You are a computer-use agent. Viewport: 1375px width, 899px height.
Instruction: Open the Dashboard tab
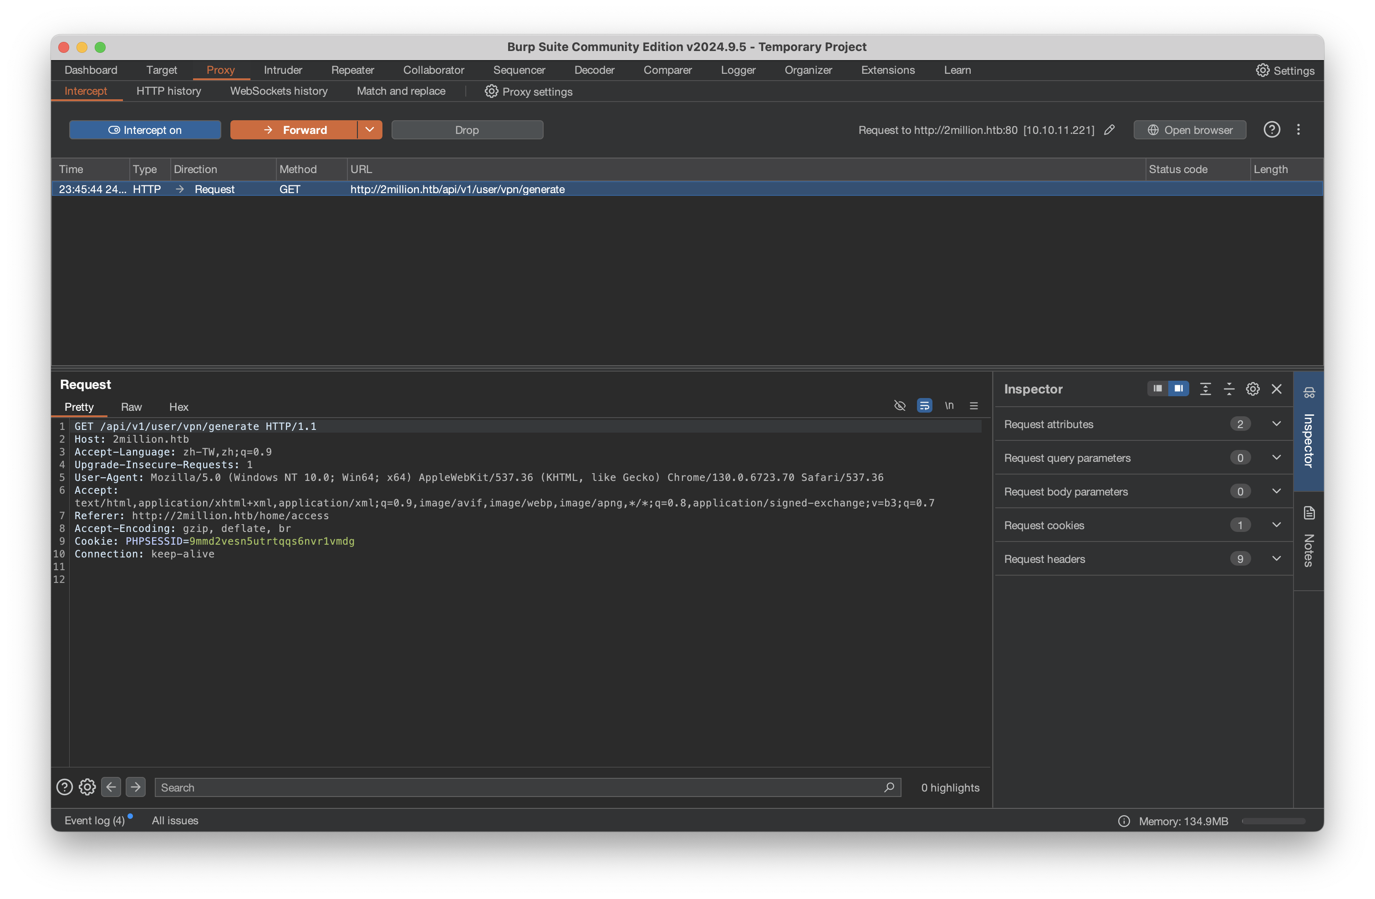pos(91,70)
